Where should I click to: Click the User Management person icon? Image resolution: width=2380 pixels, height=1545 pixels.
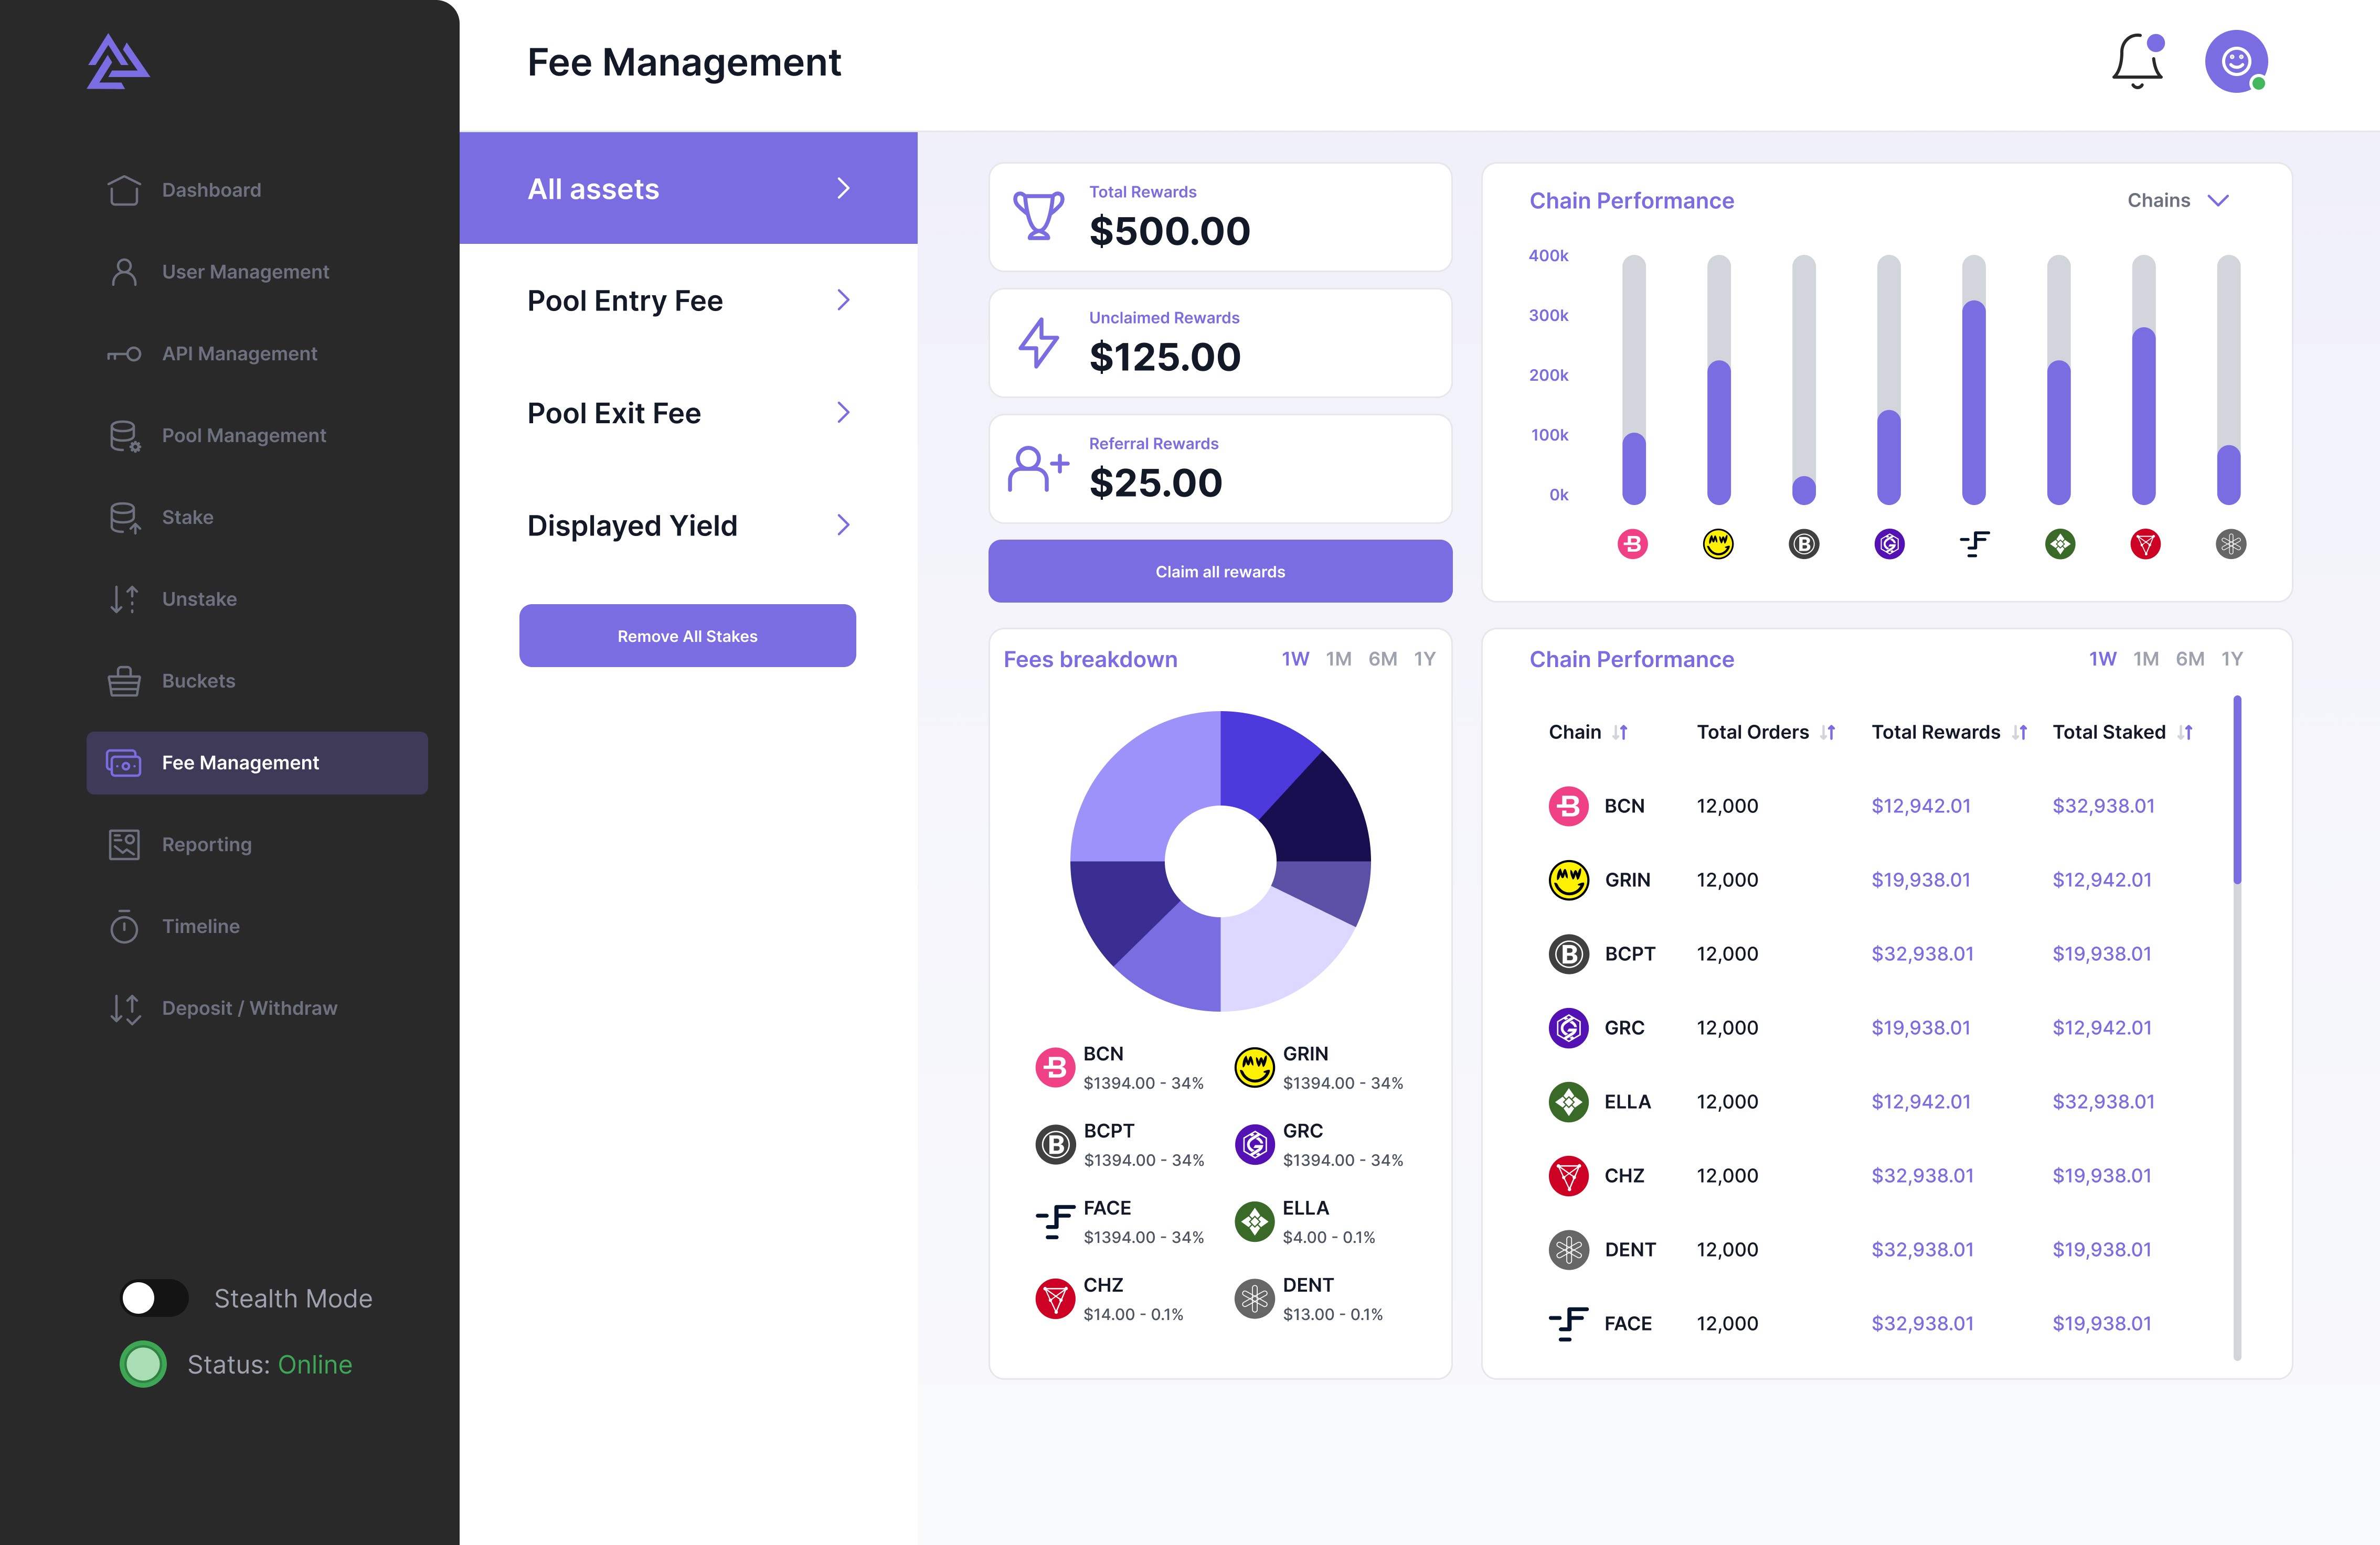(124, 272)
